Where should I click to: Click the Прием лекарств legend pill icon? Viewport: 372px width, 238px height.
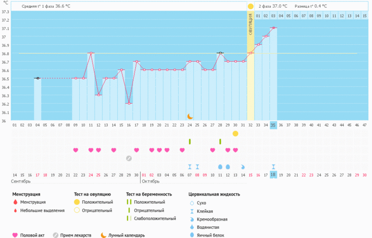[56, 235]
